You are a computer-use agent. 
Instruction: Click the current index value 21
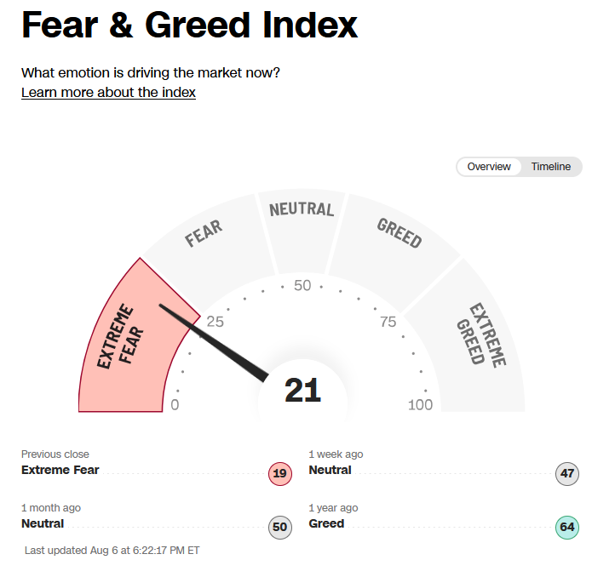tap(302, 391)
